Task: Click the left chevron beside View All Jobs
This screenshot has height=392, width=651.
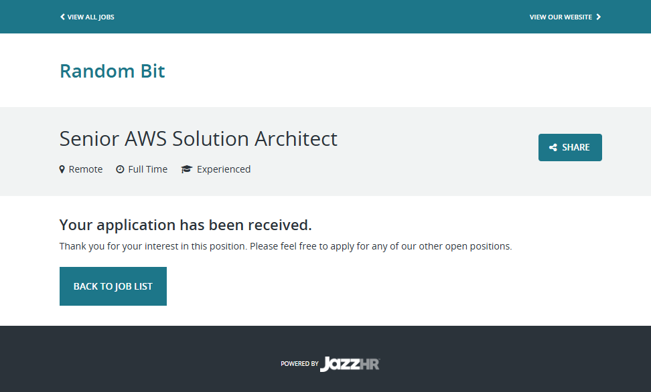Action: pyautogui.click(x=62, y=17)
